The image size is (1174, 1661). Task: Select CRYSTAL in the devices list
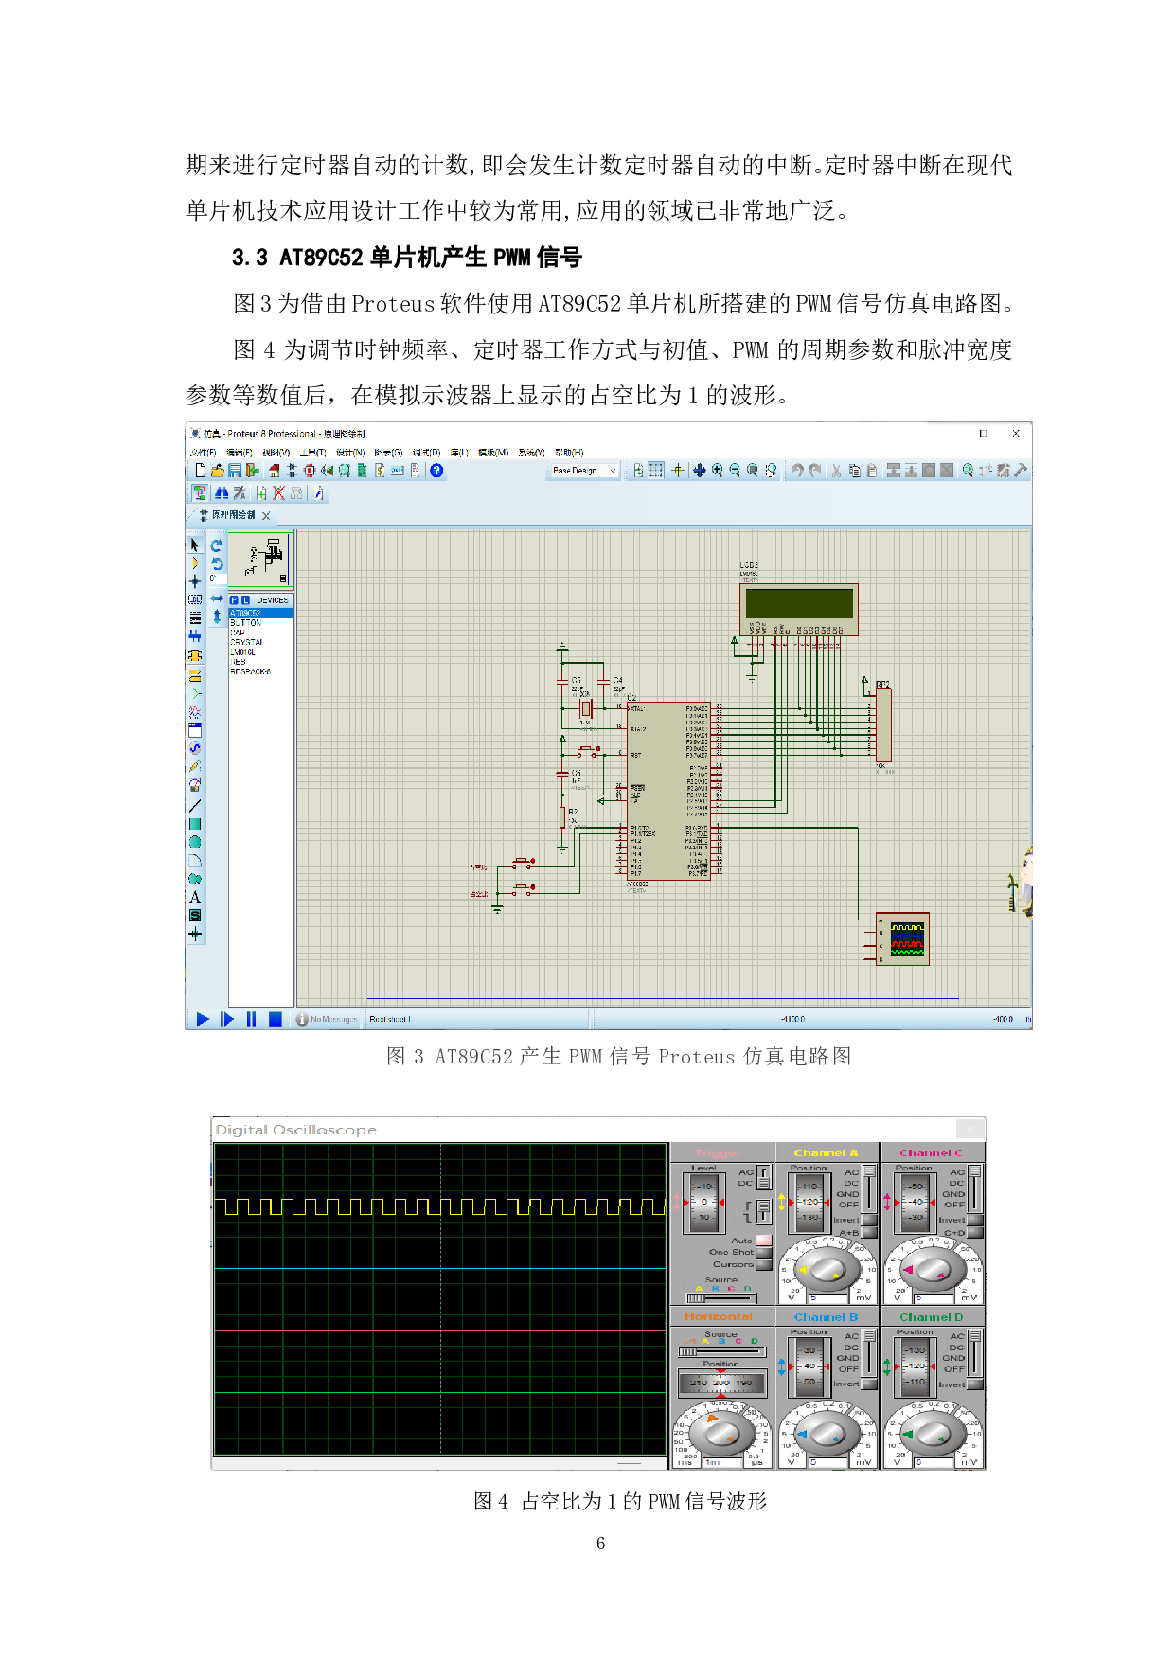point(247,642)
